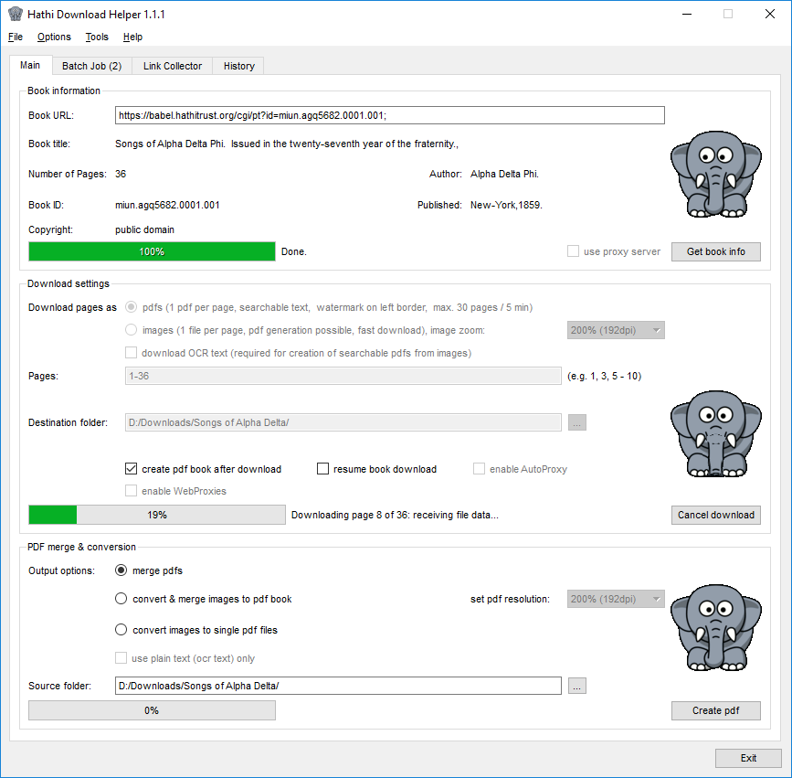Click the Hathi elephant app icon in title bar
Screen dimensions: 792x778
point(16,14)
